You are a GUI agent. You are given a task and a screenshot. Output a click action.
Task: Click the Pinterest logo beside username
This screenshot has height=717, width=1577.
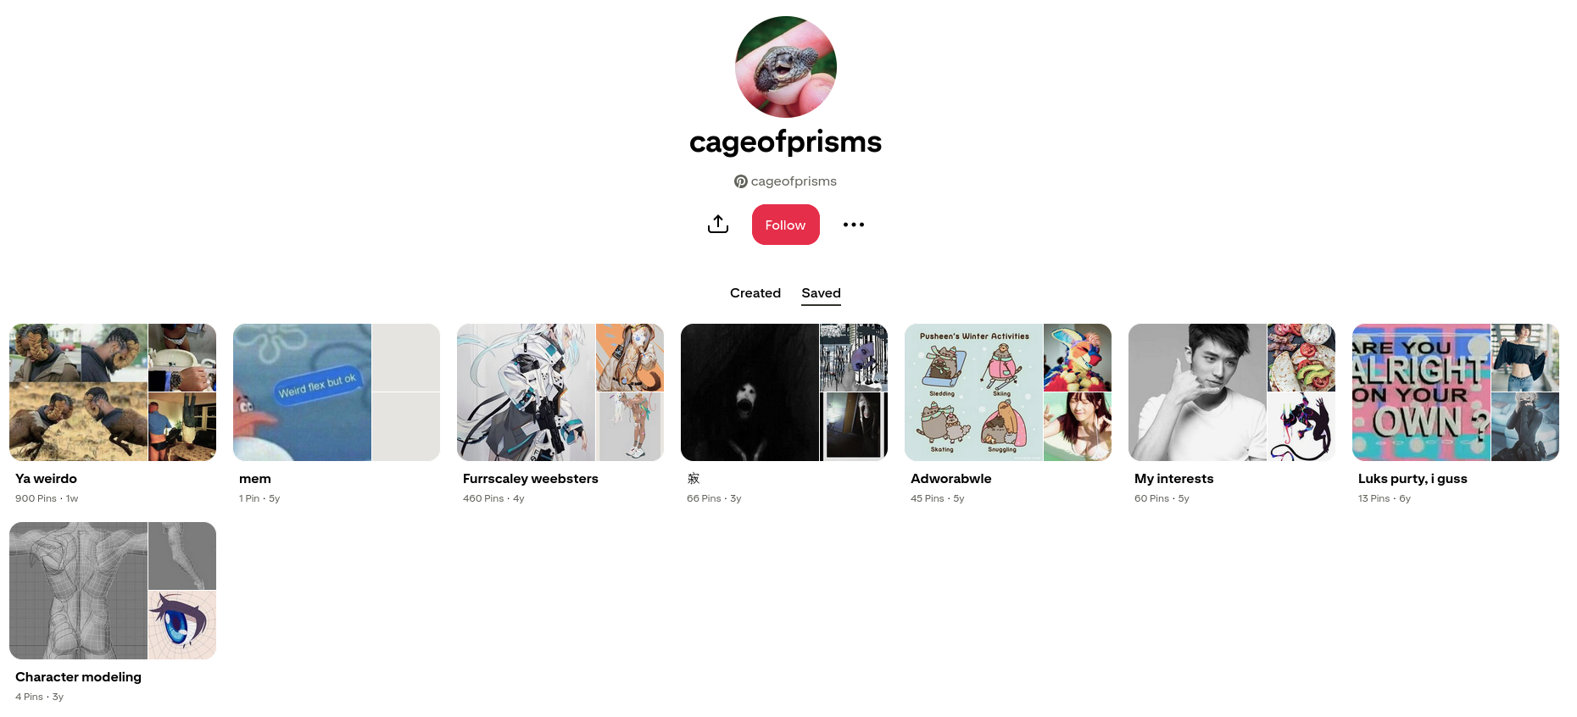[741, 181]
